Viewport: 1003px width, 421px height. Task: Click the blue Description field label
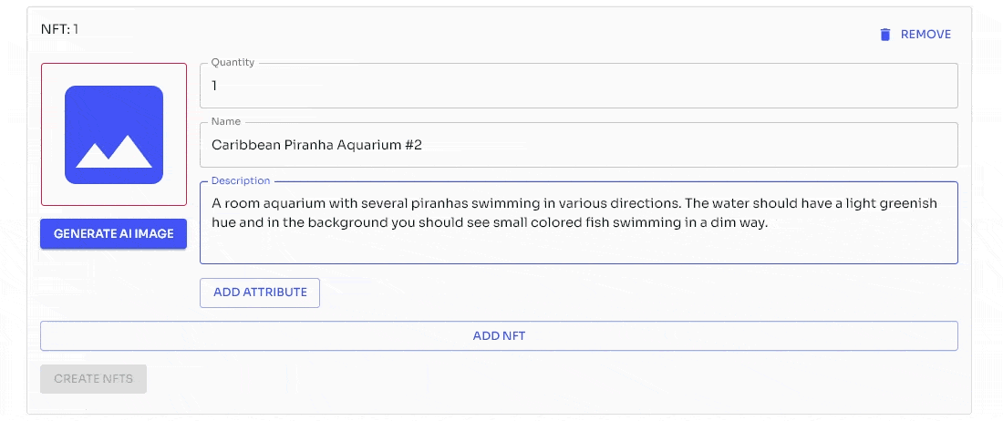pos(241,180)
